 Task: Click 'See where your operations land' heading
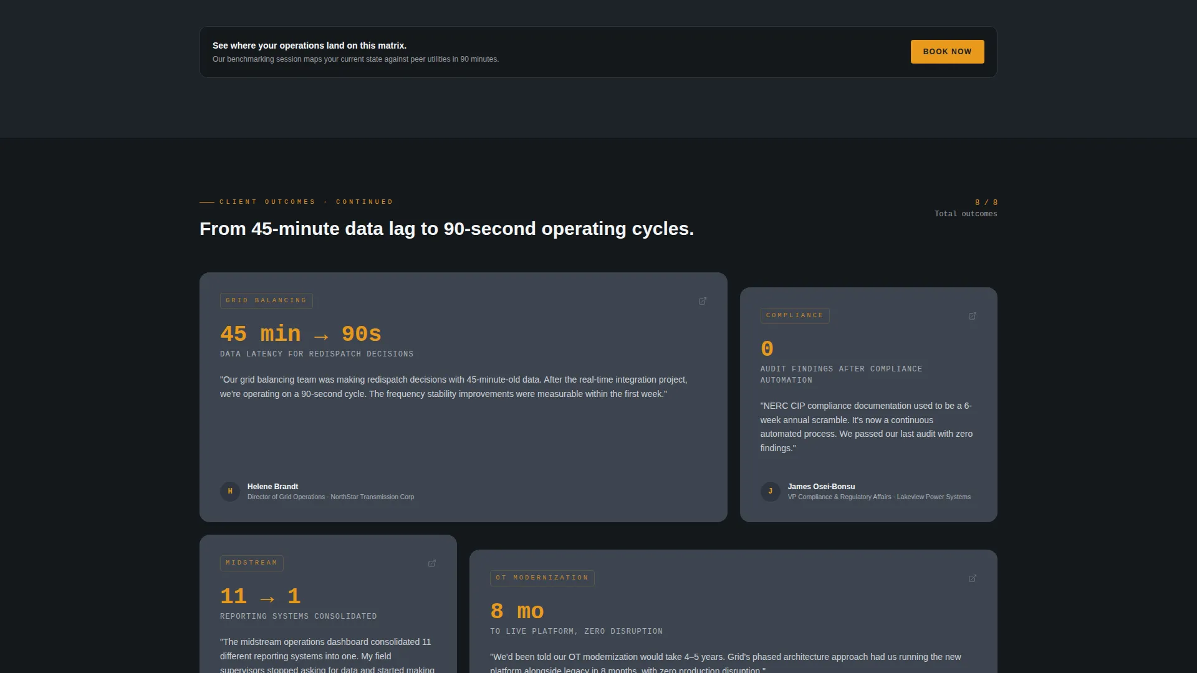[309, 45]
